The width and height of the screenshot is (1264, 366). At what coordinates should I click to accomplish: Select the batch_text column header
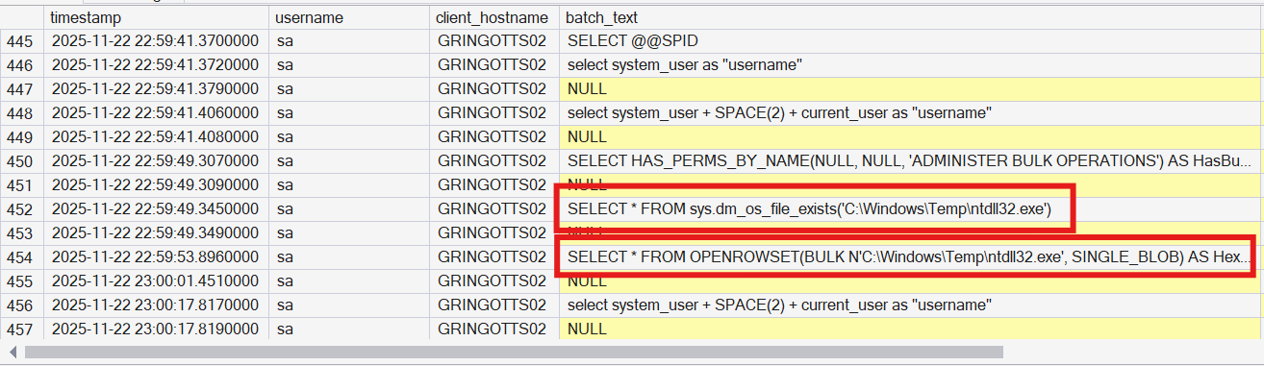[911, 18]
